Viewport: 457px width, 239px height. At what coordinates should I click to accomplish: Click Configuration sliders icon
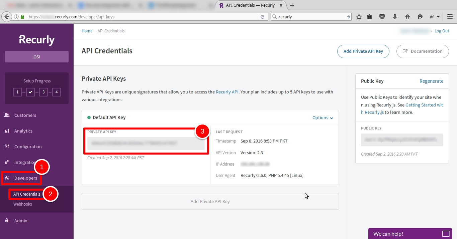coord(7,147)
